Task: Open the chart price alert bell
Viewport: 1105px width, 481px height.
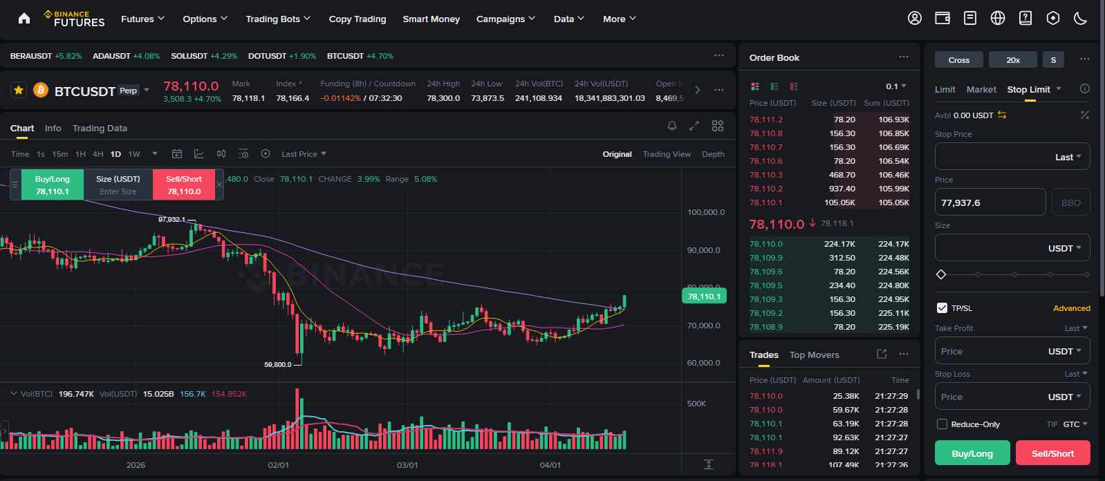Action: [x=671, y=126]
